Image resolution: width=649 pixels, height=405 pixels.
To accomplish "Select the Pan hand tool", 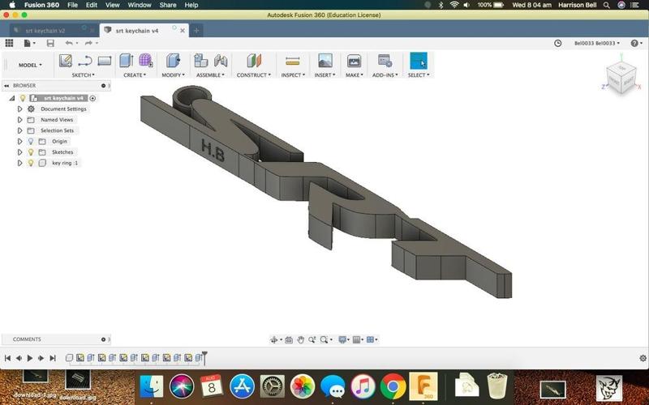I will pyautogui.click(x=300, y=339).
